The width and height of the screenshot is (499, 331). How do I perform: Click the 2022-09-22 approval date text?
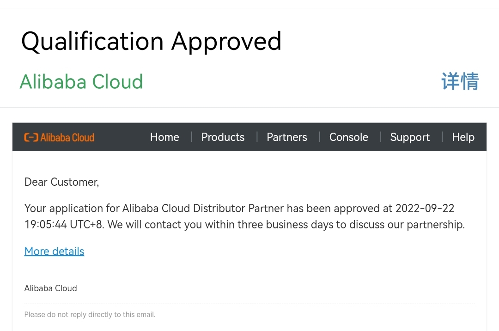(425, 208)
